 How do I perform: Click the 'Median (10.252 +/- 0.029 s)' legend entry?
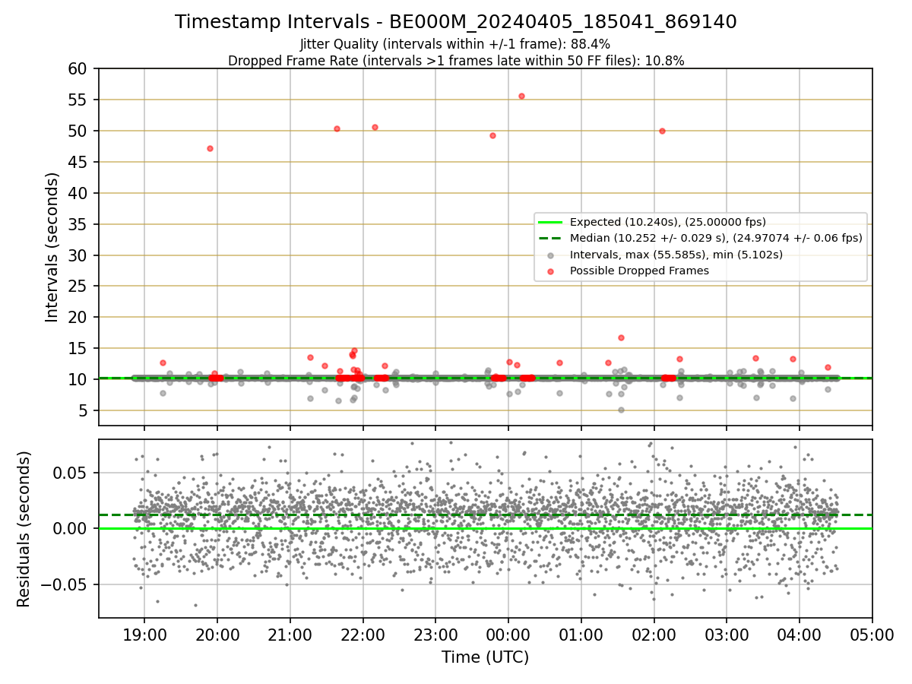pyautogui.click(x=716, y=238)
